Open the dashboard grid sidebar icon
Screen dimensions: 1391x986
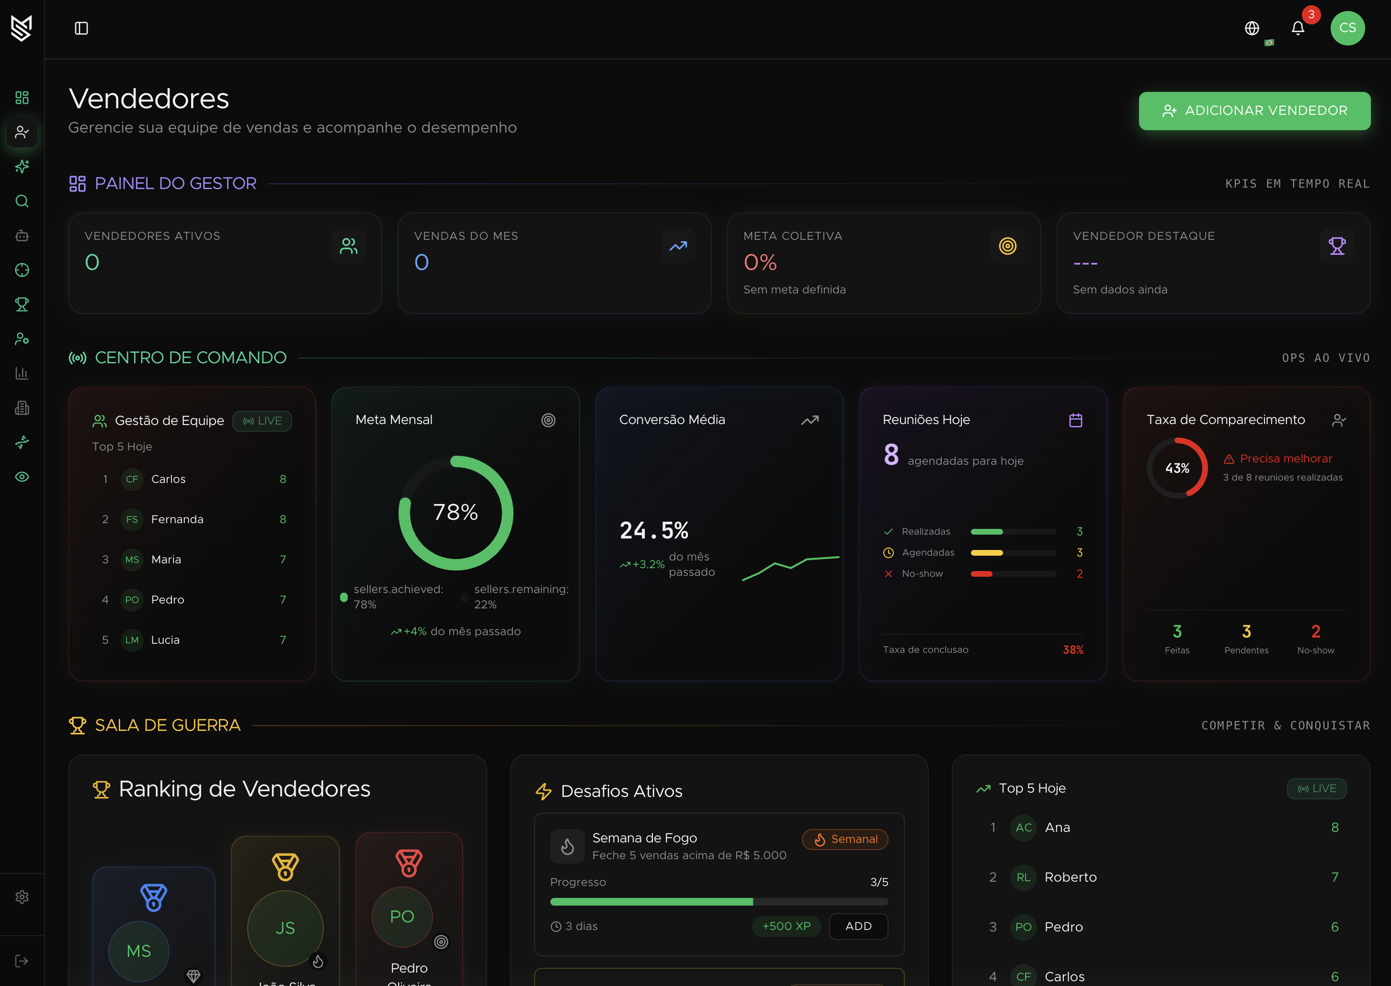click(x=22, y=98)
